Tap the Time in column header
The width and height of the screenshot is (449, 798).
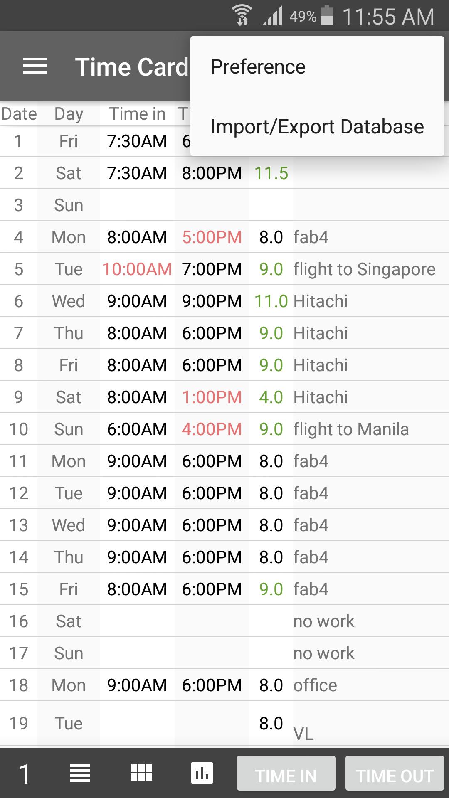click(137, 114)
